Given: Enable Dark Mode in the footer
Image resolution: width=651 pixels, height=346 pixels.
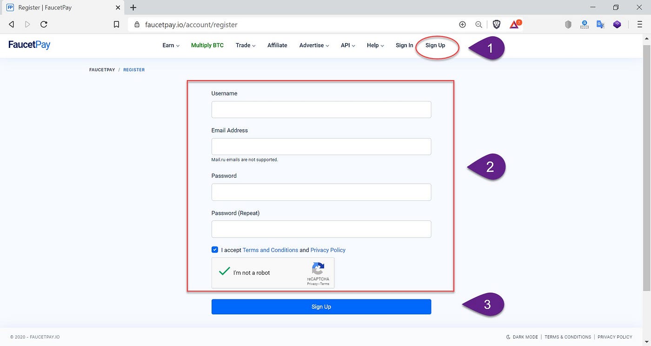Looking at the screenshot, I should [x=522, y=337].
